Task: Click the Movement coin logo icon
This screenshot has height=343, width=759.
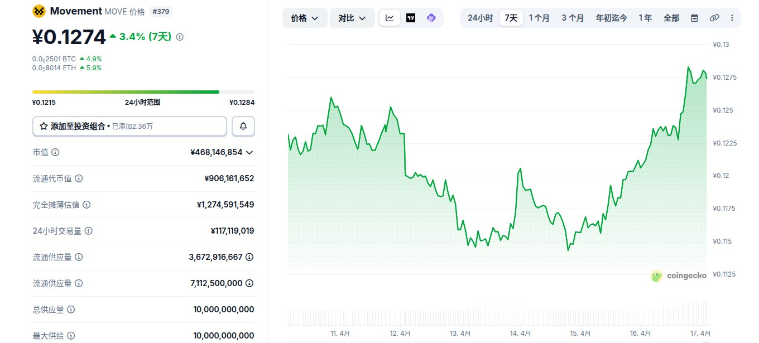Action: point(39,11)
